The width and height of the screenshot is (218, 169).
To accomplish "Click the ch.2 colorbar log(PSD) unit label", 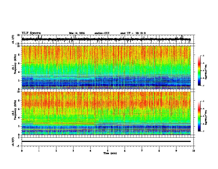I will pos(206,117).
